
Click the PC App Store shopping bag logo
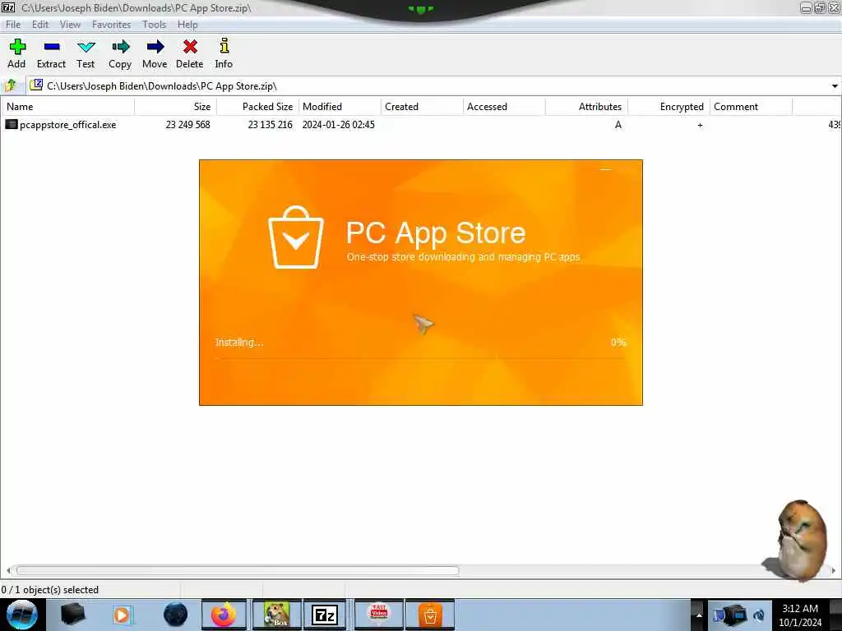(x=296, y=237)
